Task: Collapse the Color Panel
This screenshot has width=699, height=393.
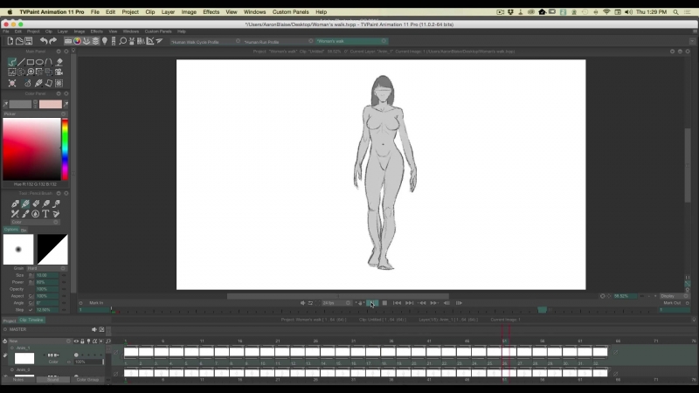Action: tap(59, 93)
